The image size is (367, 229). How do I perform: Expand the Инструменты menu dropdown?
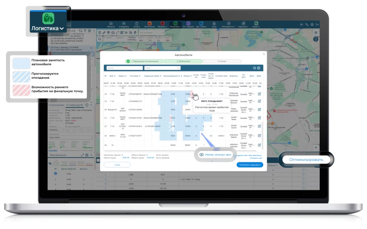click(x=228, y=24)
